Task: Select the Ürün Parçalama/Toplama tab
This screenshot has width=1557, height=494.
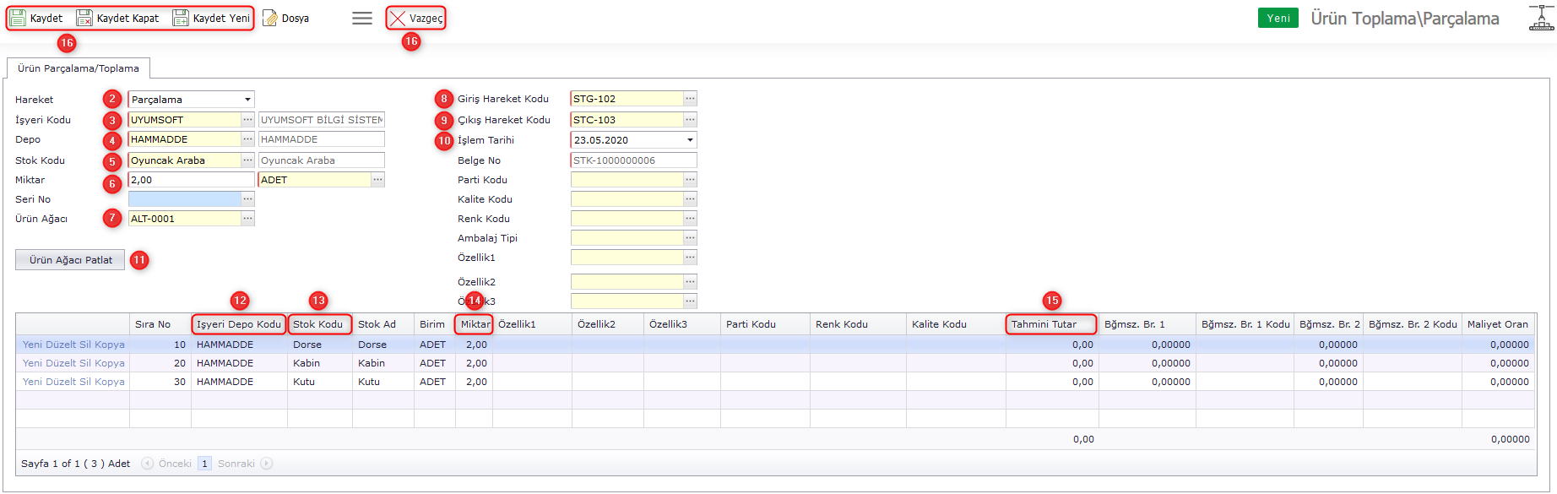Action: click(x=79, y=68)
